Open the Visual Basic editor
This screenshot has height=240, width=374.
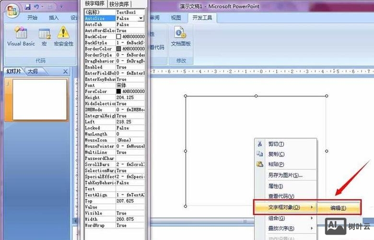(21, 36)
